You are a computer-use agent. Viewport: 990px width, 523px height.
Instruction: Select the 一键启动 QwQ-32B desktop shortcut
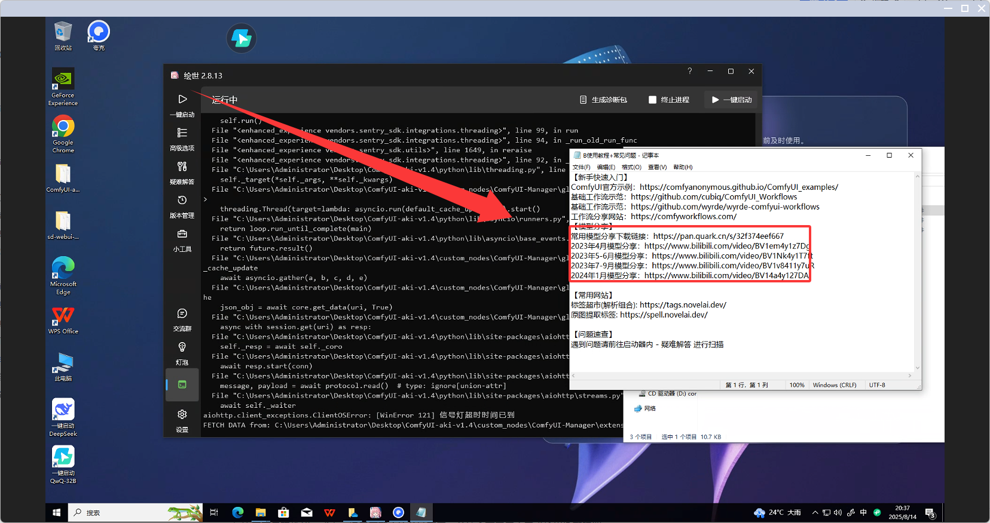(x=63, y=464)
